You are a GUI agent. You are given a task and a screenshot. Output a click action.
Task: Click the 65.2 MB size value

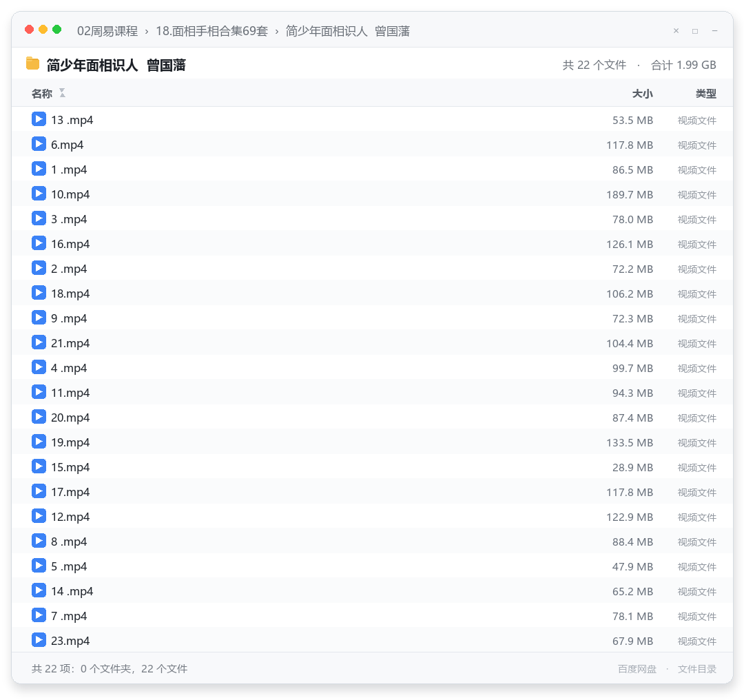point(633,591)
